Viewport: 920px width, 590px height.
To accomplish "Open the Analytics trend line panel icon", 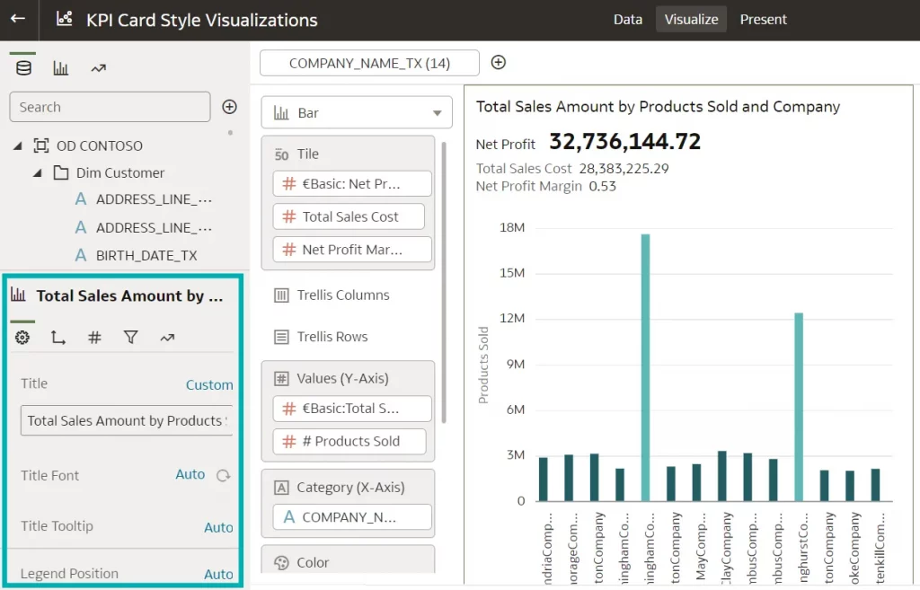I will (x=99, y=68).
